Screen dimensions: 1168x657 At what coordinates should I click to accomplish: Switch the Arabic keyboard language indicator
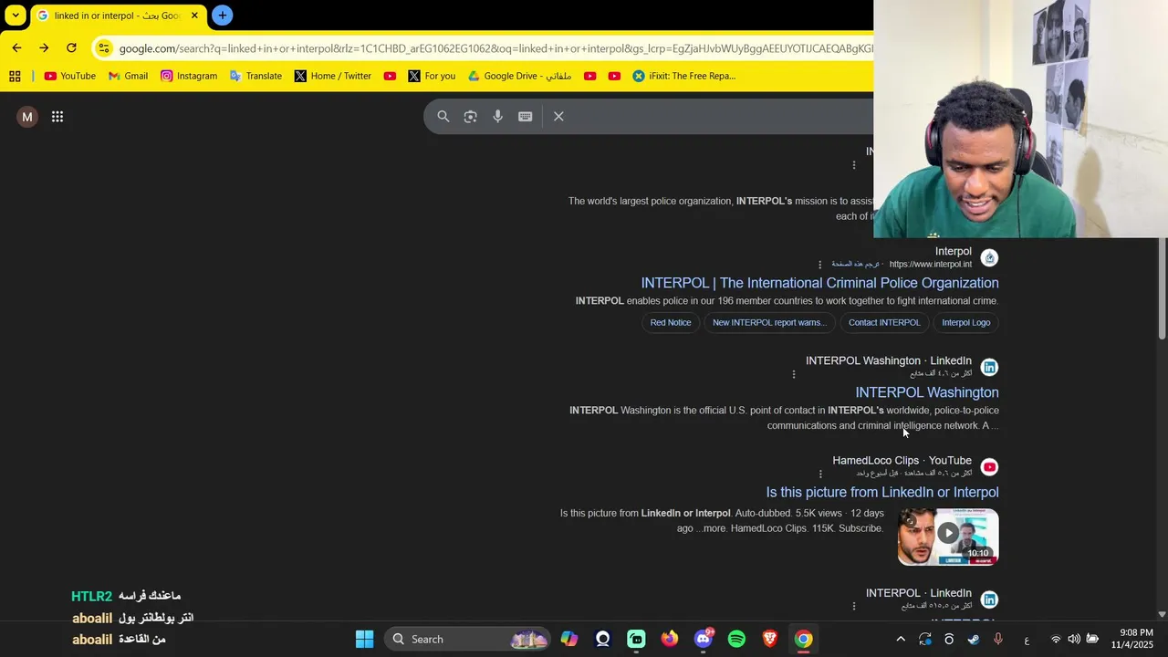(1027, 640)
